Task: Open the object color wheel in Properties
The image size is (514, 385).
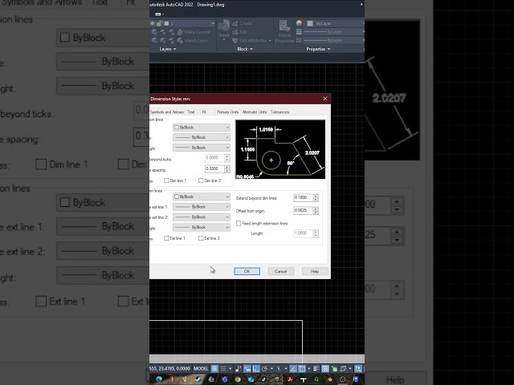Action: 299,23
